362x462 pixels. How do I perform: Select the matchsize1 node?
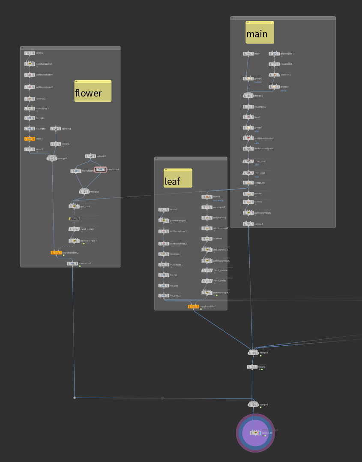coord(164,265)
